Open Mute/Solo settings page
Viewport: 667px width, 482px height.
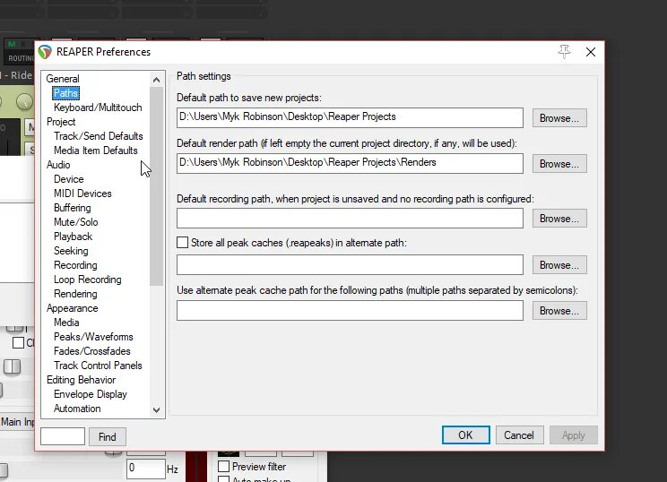(75, 222)
